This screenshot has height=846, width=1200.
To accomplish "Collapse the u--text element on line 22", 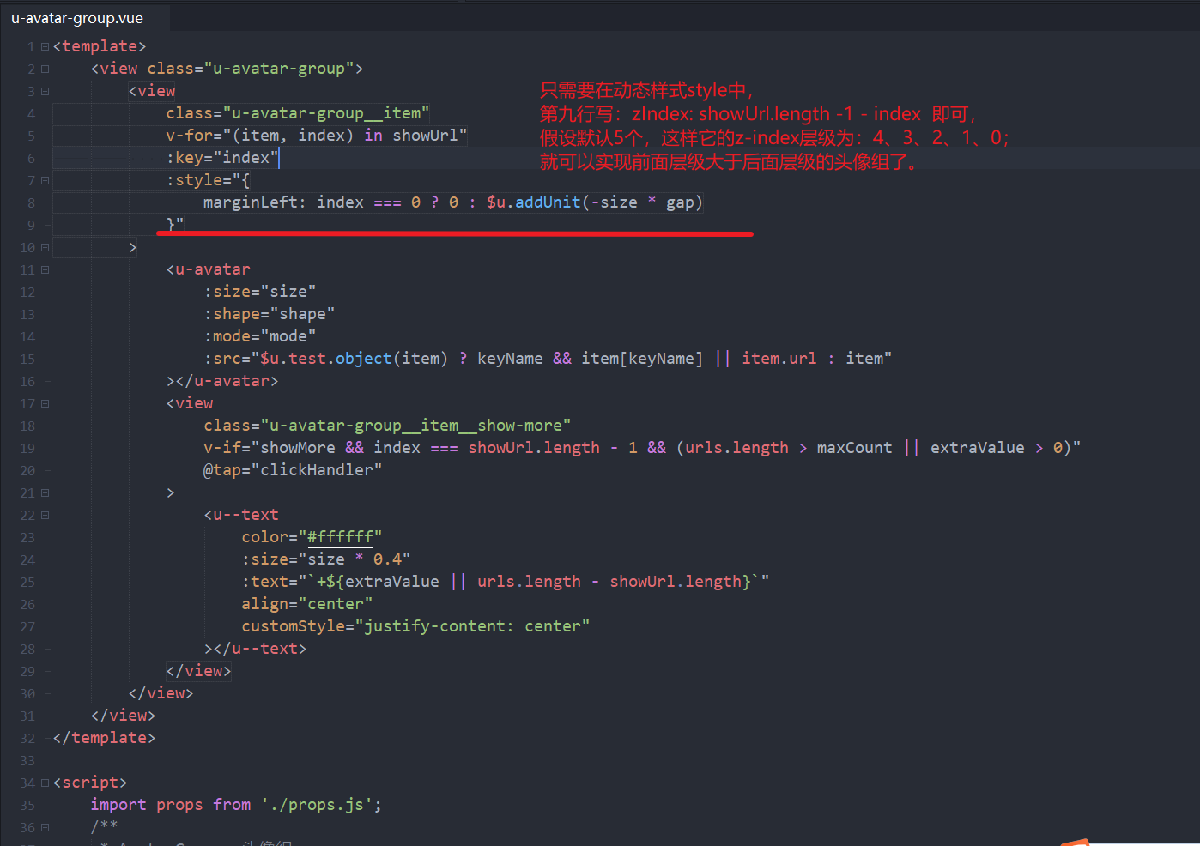I will (45, 515).
